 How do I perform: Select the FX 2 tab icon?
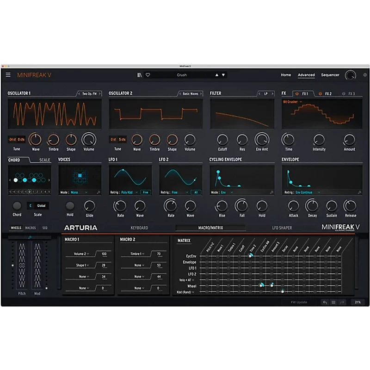point(321,93)
